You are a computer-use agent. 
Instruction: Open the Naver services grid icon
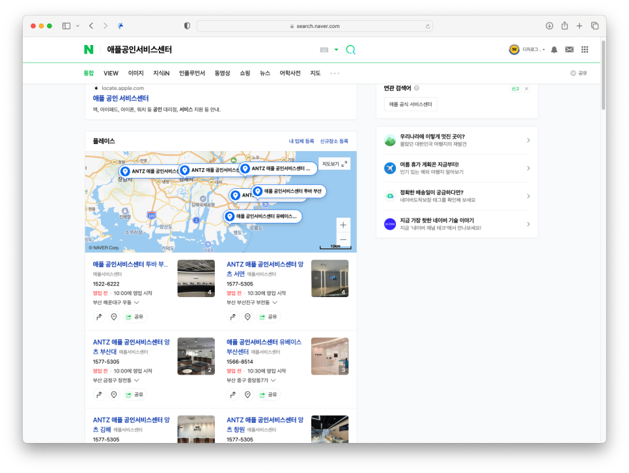[585, 50]
